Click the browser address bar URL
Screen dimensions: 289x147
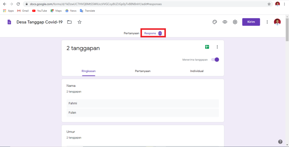[x=96, y=4]
